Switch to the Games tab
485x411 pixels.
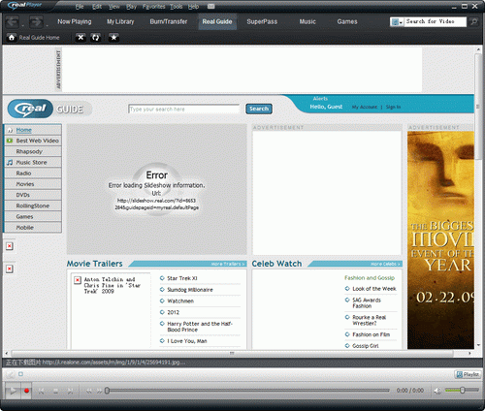pyautogui.click(x=347, y=21)
